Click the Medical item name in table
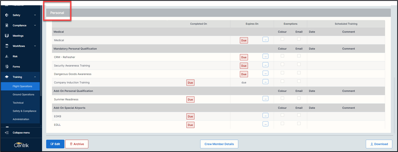 59,40
